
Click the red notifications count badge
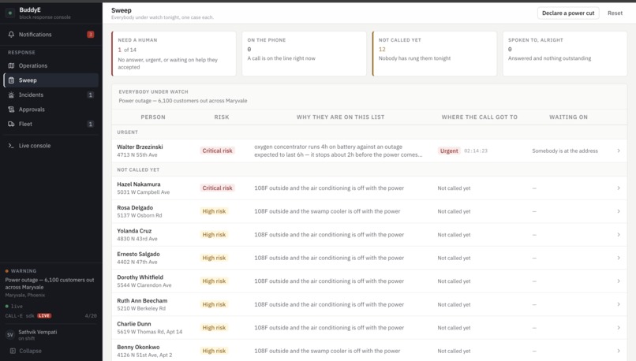[91, 35]
